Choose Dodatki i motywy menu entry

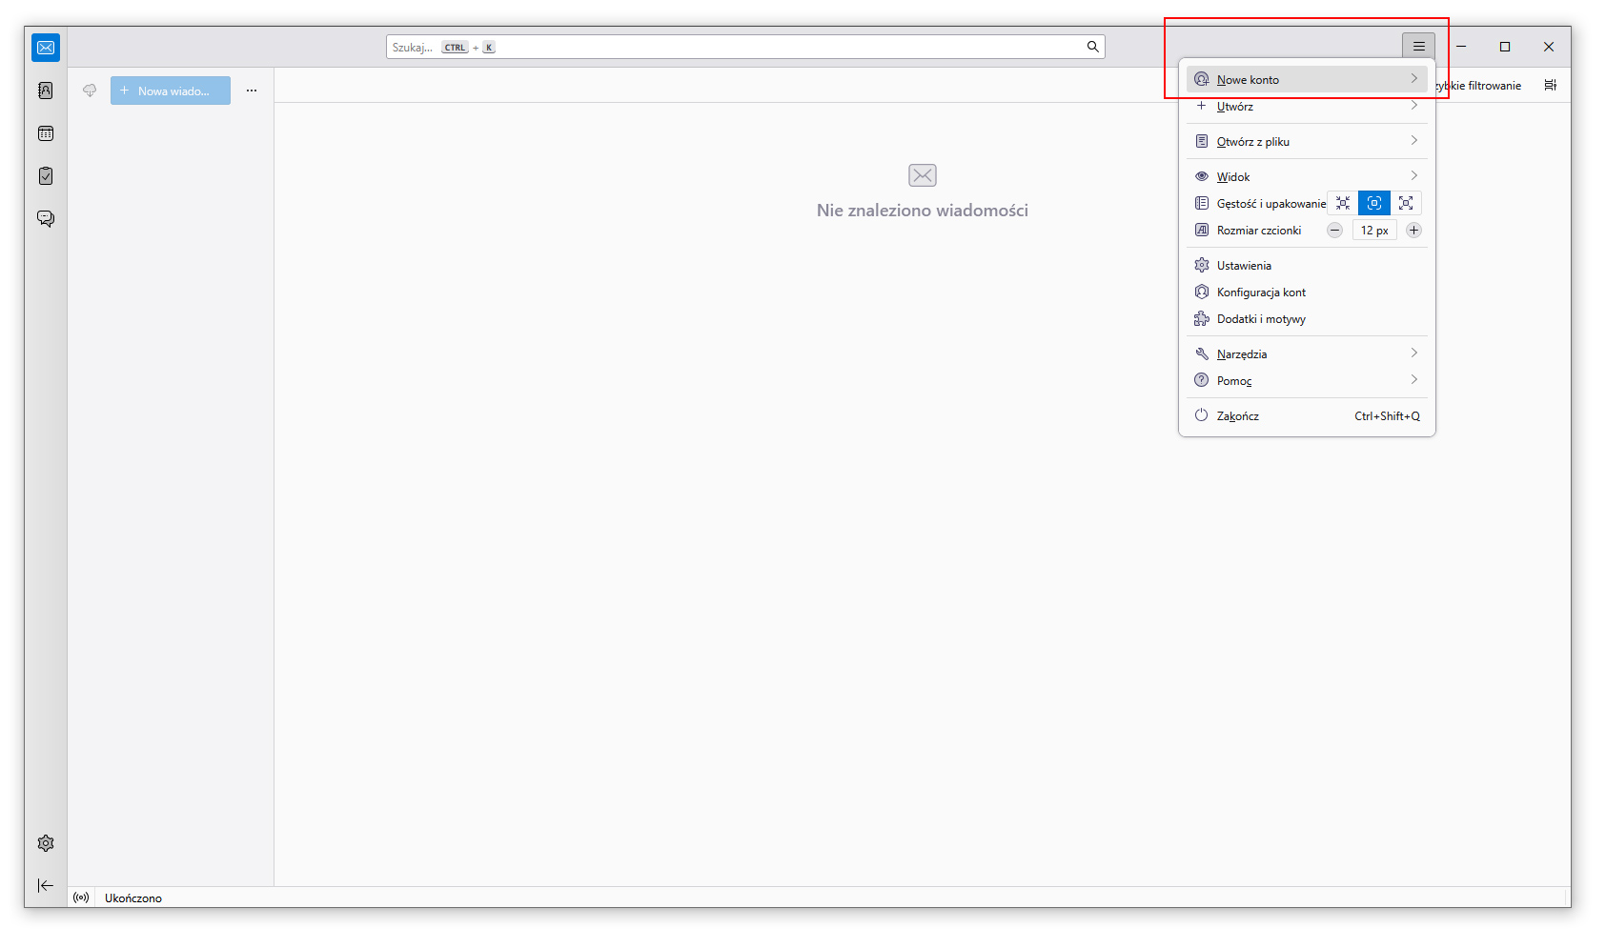1261,319
